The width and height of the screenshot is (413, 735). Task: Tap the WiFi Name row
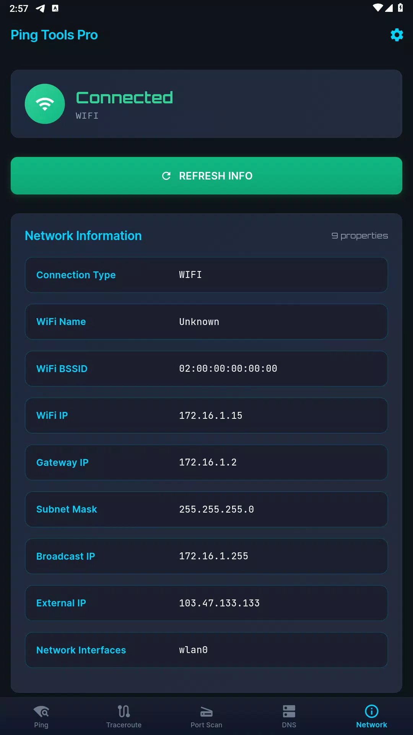coord(206,322)
